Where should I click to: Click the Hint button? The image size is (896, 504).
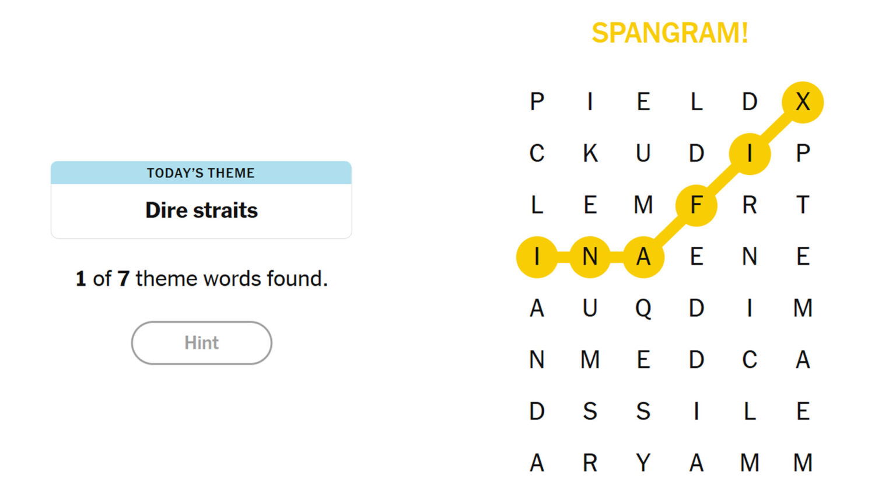tap(201, 343)
